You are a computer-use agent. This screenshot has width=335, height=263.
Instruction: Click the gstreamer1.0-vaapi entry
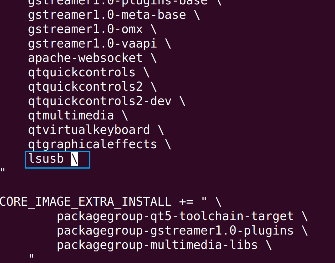92,44
